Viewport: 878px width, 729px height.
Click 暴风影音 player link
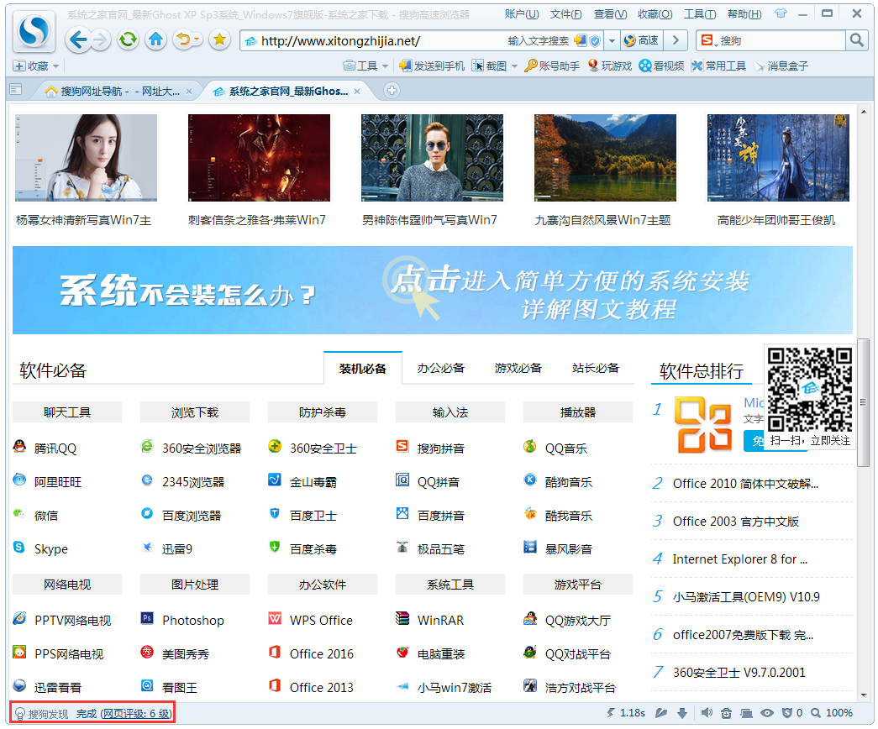coord(568,548)
